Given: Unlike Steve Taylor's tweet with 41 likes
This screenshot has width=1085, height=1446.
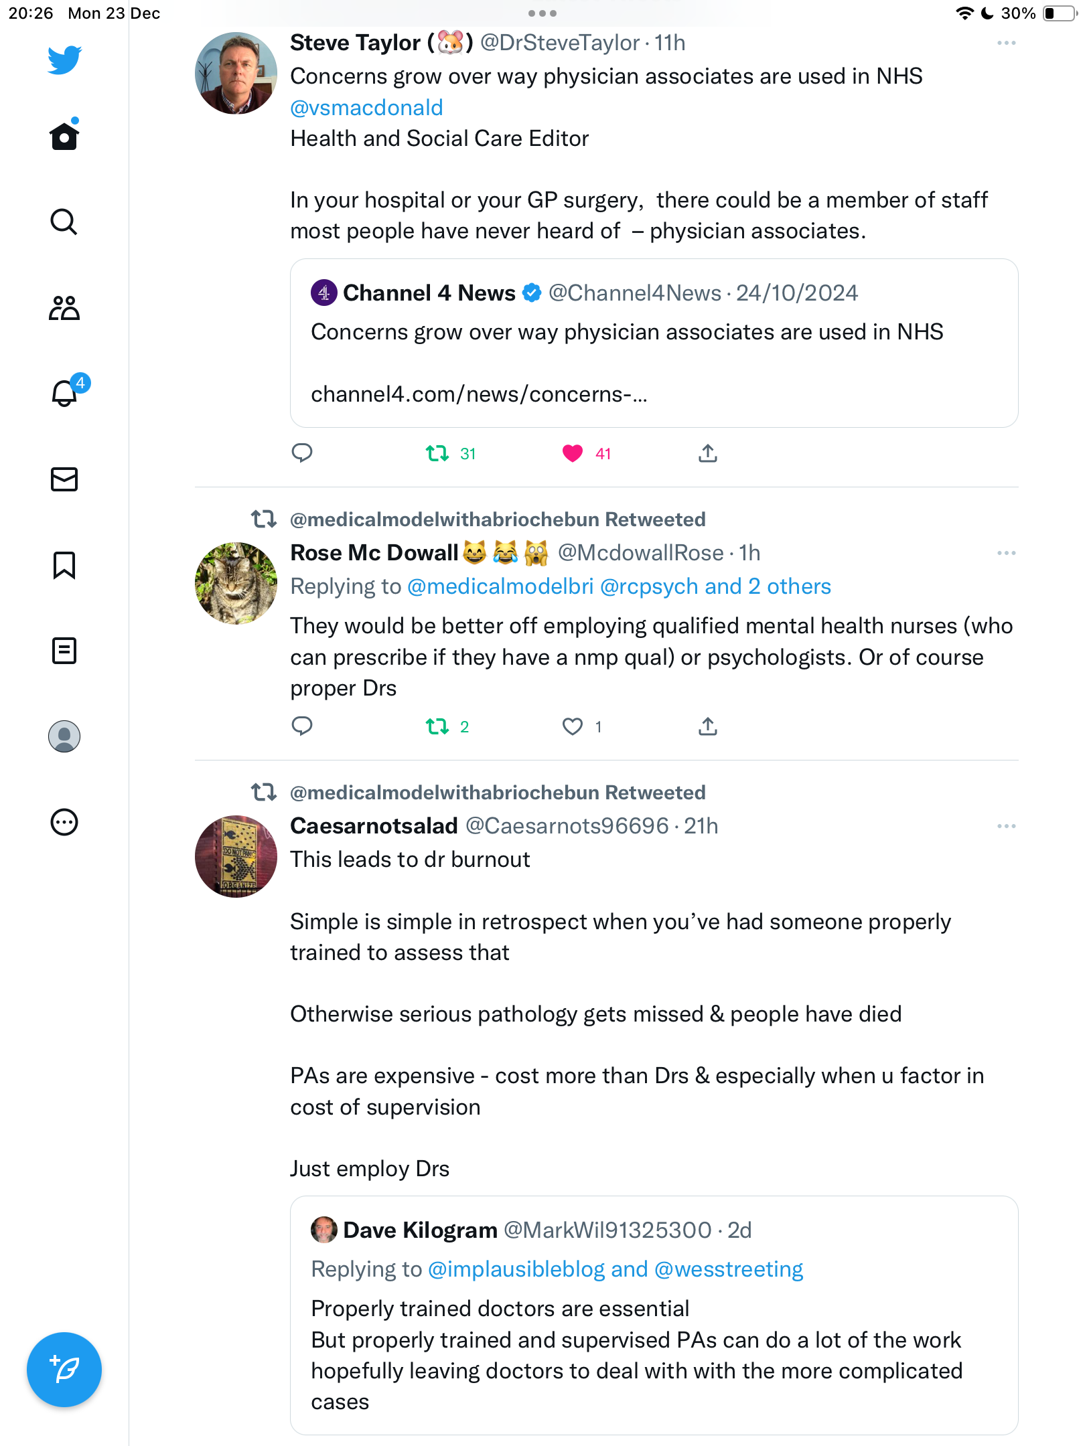Looking at the screenshot, I should tap(573, 454).
